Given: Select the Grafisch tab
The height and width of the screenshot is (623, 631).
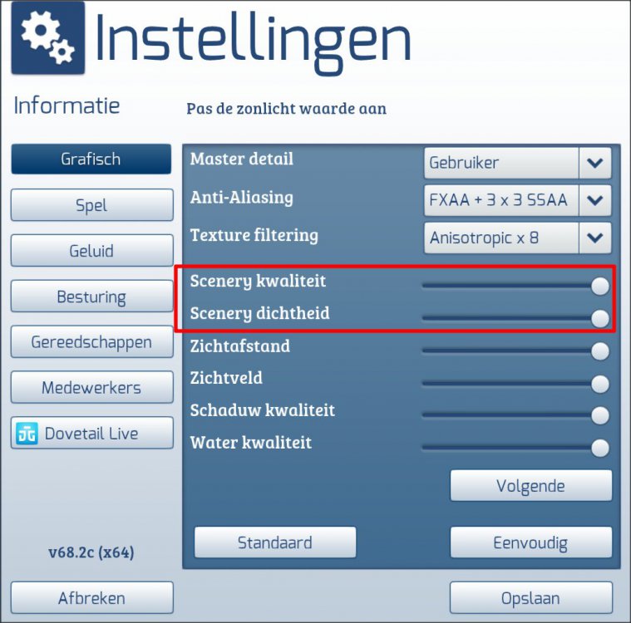Looking at the screenshot, I should (x=91, y=159).
